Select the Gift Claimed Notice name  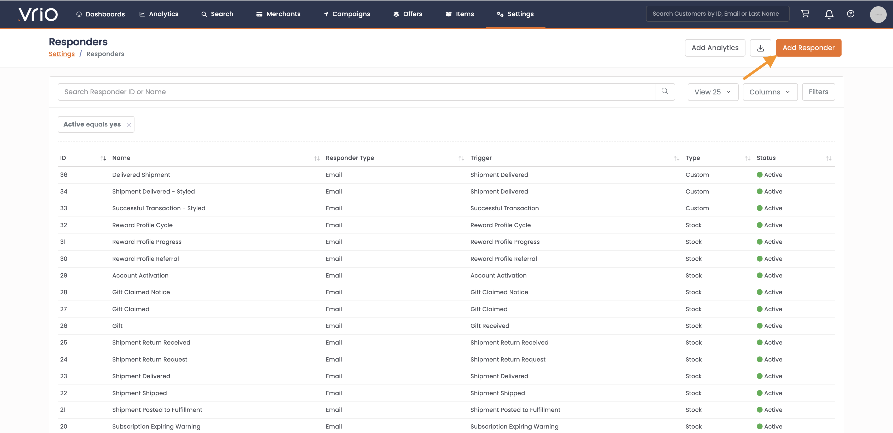[x=141, y=292]
